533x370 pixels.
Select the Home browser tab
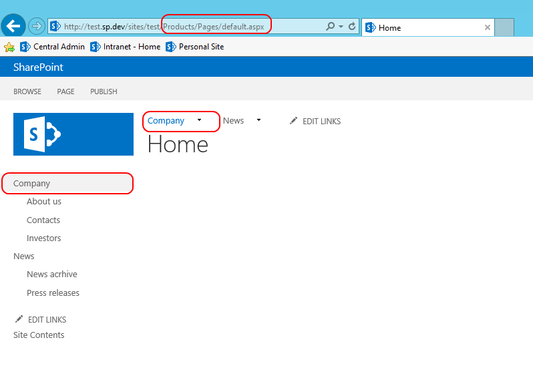(427, 27)
